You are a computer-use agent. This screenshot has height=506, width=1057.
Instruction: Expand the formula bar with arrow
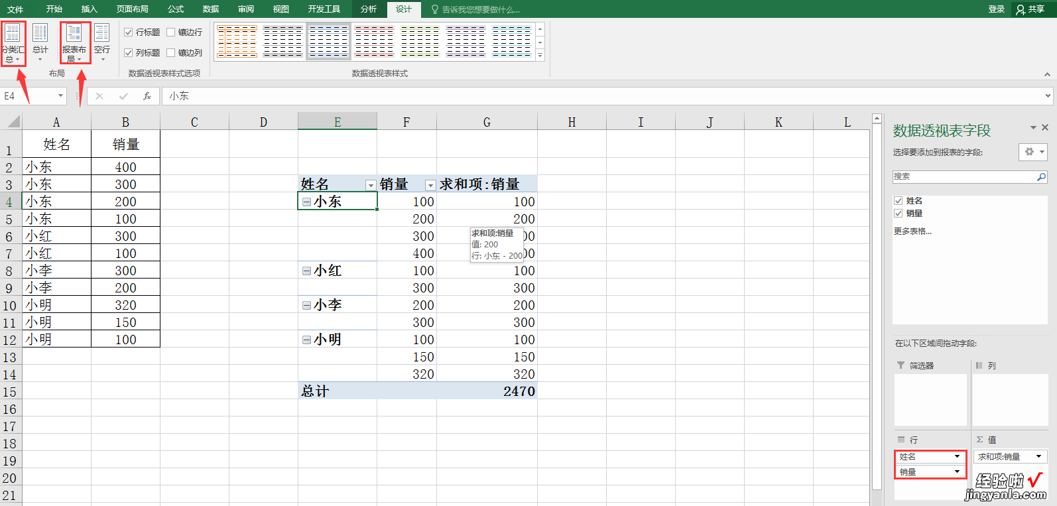pos(1048,96)
